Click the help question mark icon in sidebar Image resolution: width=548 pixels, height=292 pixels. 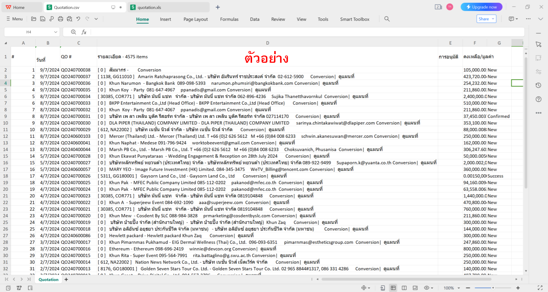point(538,99)
